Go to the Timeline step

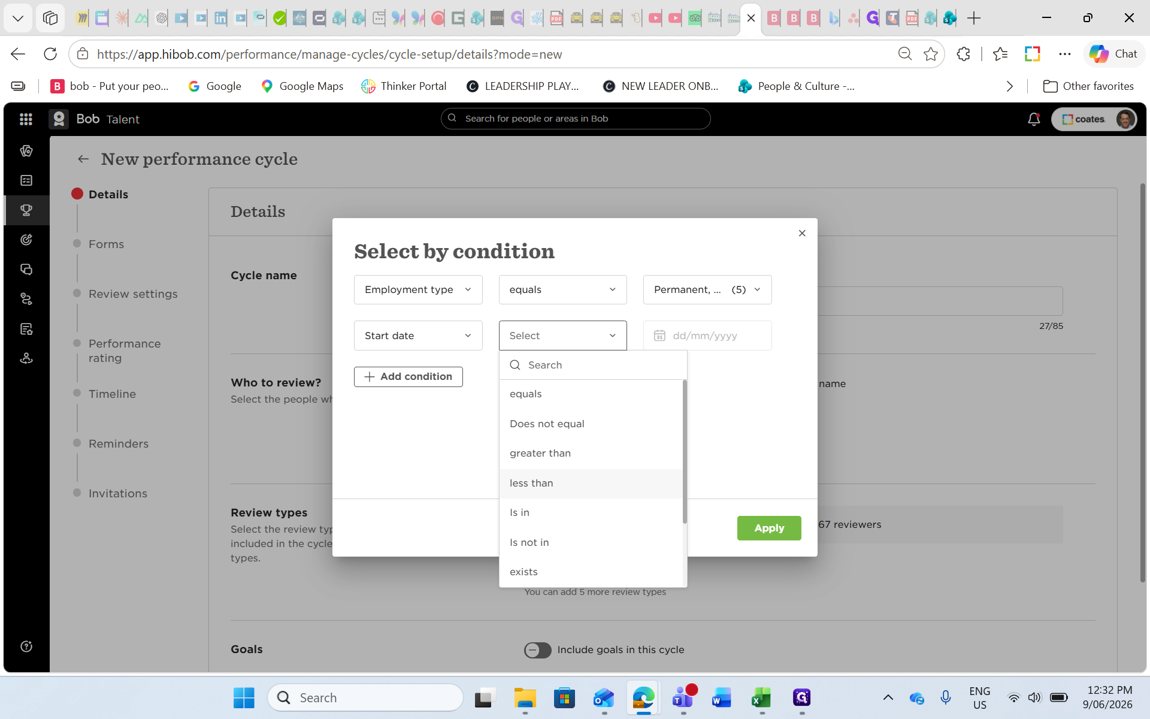(112, 394)
